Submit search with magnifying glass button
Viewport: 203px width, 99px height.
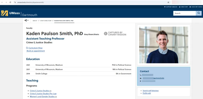[199, 13]
